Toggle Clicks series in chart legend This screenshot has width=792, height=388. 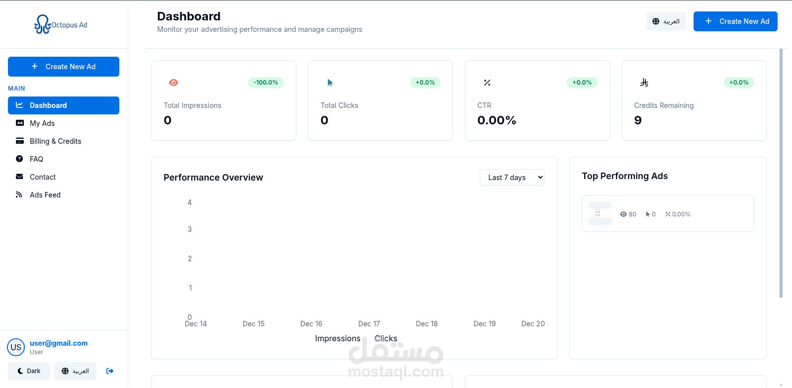tap(385, 339)
